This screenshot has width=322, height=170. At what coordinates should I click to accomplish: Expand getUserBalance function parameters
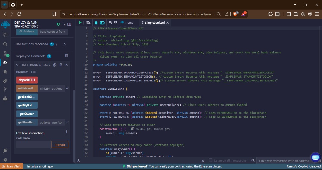67,122
